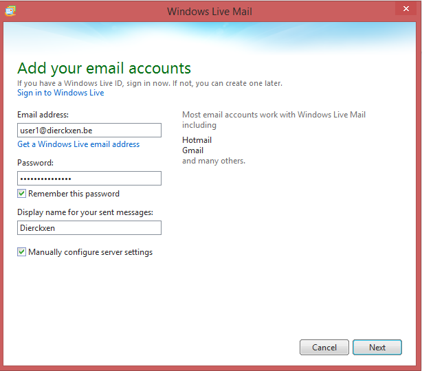422x371 pixels.
Task: Click the Gmail text in provider list
Action: 193,150
